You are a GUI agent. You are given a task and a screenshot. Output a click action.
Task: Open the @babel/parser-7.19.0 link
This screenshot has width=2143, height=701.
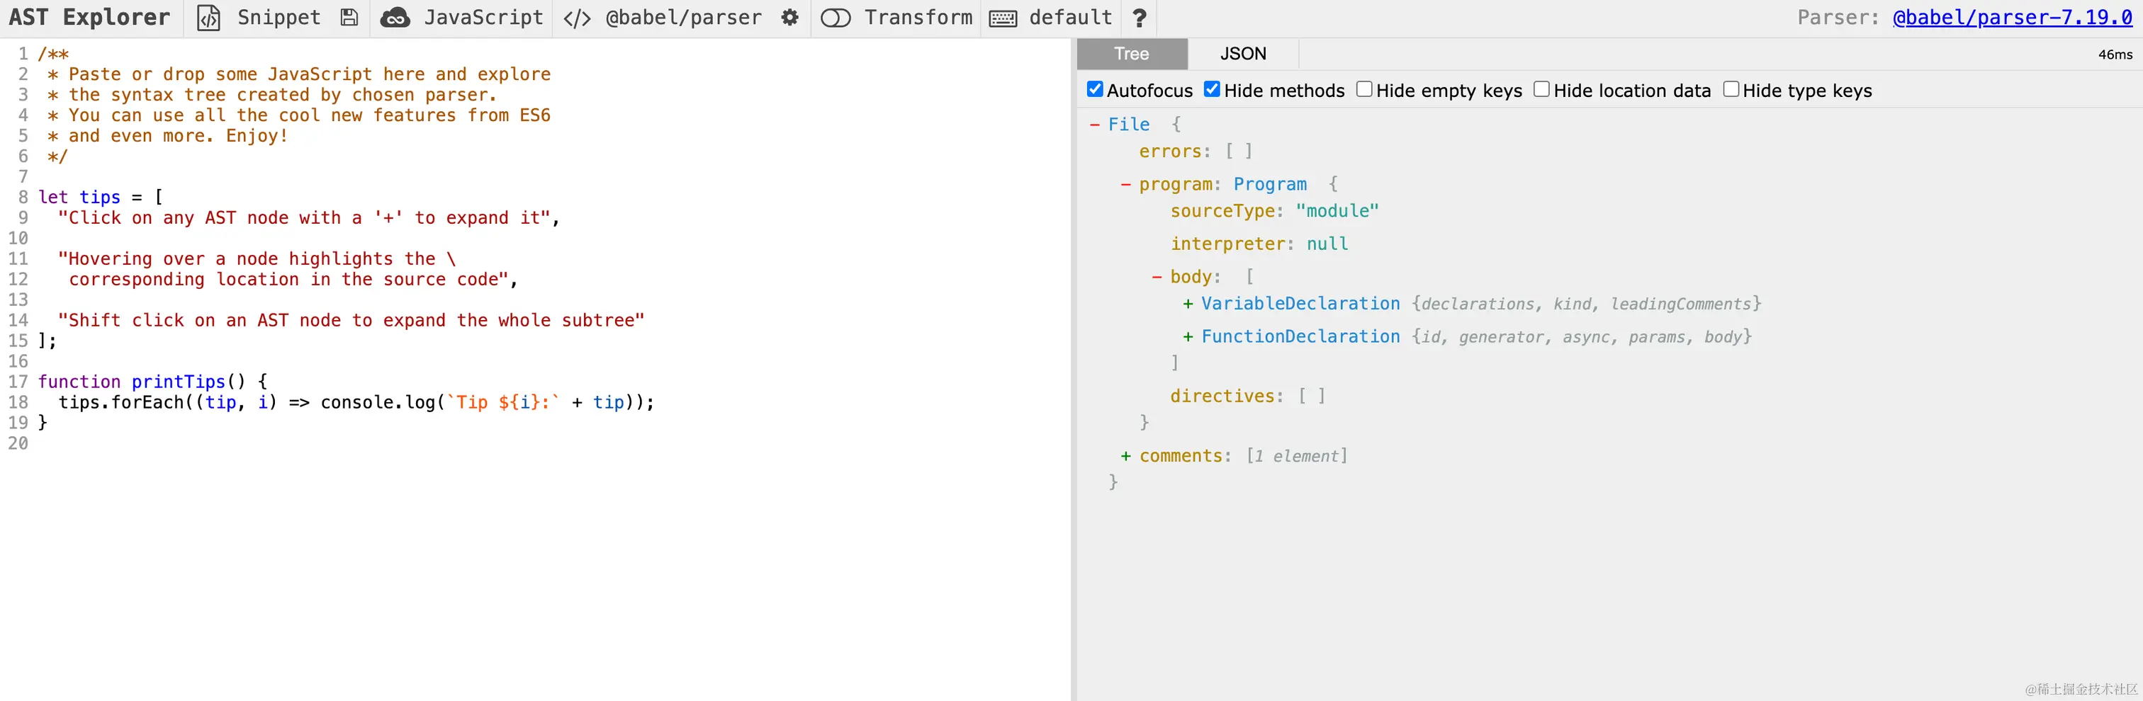(2013, 18)
